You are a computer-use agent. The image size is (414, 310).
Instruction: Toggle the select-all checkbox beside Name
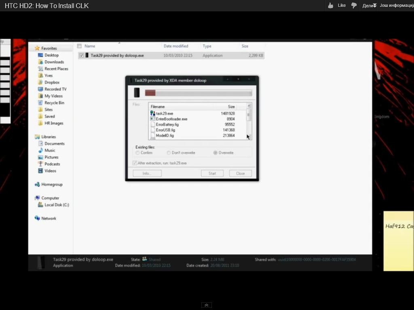click(x=79, y=46)
